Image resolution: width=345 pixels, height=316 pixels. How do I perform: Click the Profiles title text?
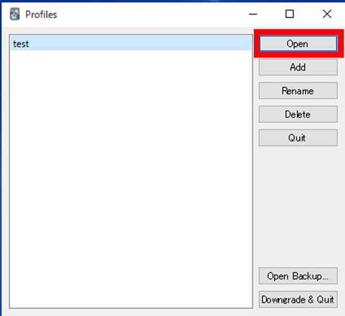[x=41, y=15]
